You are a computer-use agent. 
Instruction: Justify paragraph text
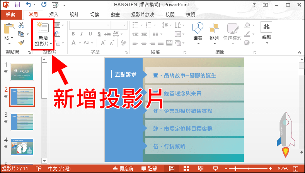[161, 43]
